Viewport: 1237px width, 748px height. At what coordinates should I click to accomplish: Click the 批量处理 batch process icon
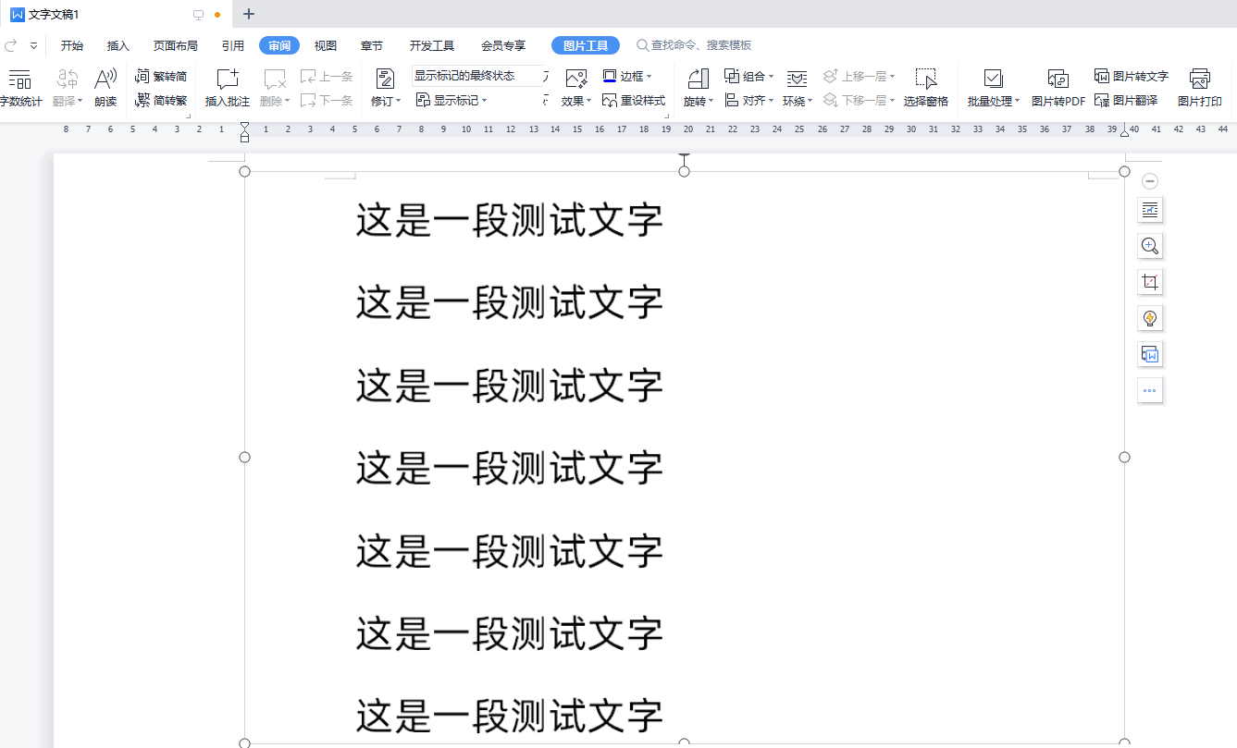pyautogui.click(x=993, y=80)
